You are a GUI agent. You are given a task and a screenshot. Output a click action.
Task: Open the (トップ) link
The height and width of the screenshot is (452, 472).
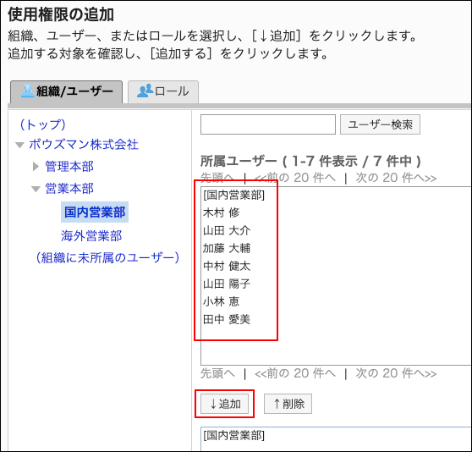tap(42, 124)
